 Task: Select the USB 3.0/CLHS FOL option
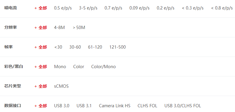coord(183,106)
